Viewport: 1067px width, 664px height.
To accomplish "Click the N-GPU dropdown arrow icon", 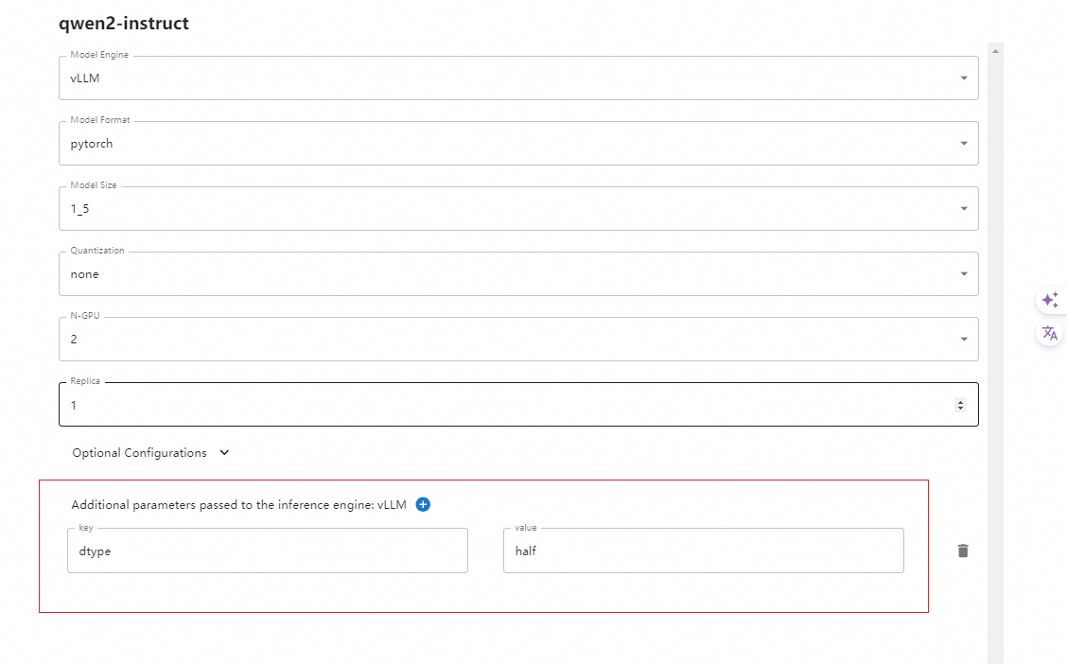I will click(x=964, y=339).
